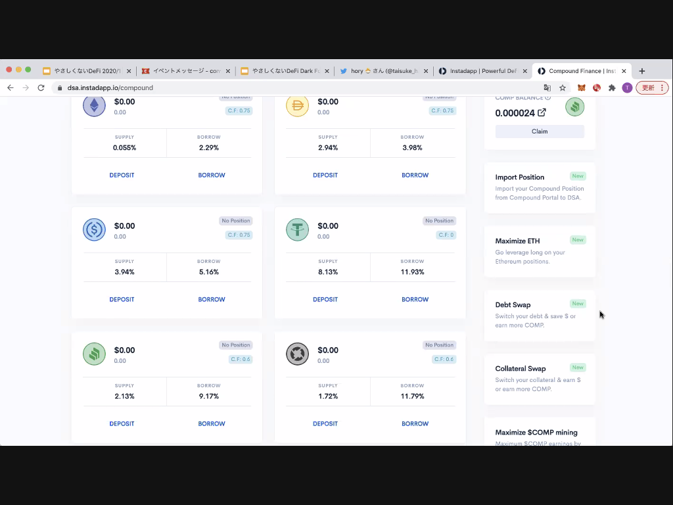
Task: Open the Extensions puzzle icon
Action: pos(612,87)
